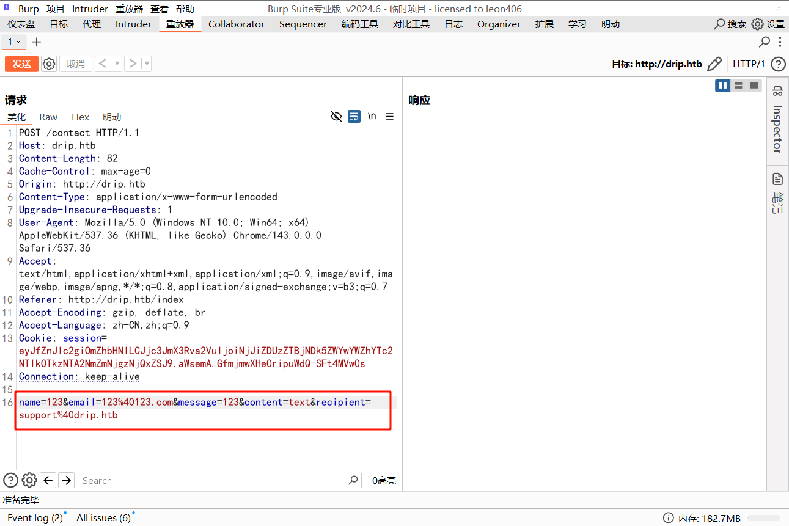Open Repeater settings gear next to 发送

(x=48, y=63)
